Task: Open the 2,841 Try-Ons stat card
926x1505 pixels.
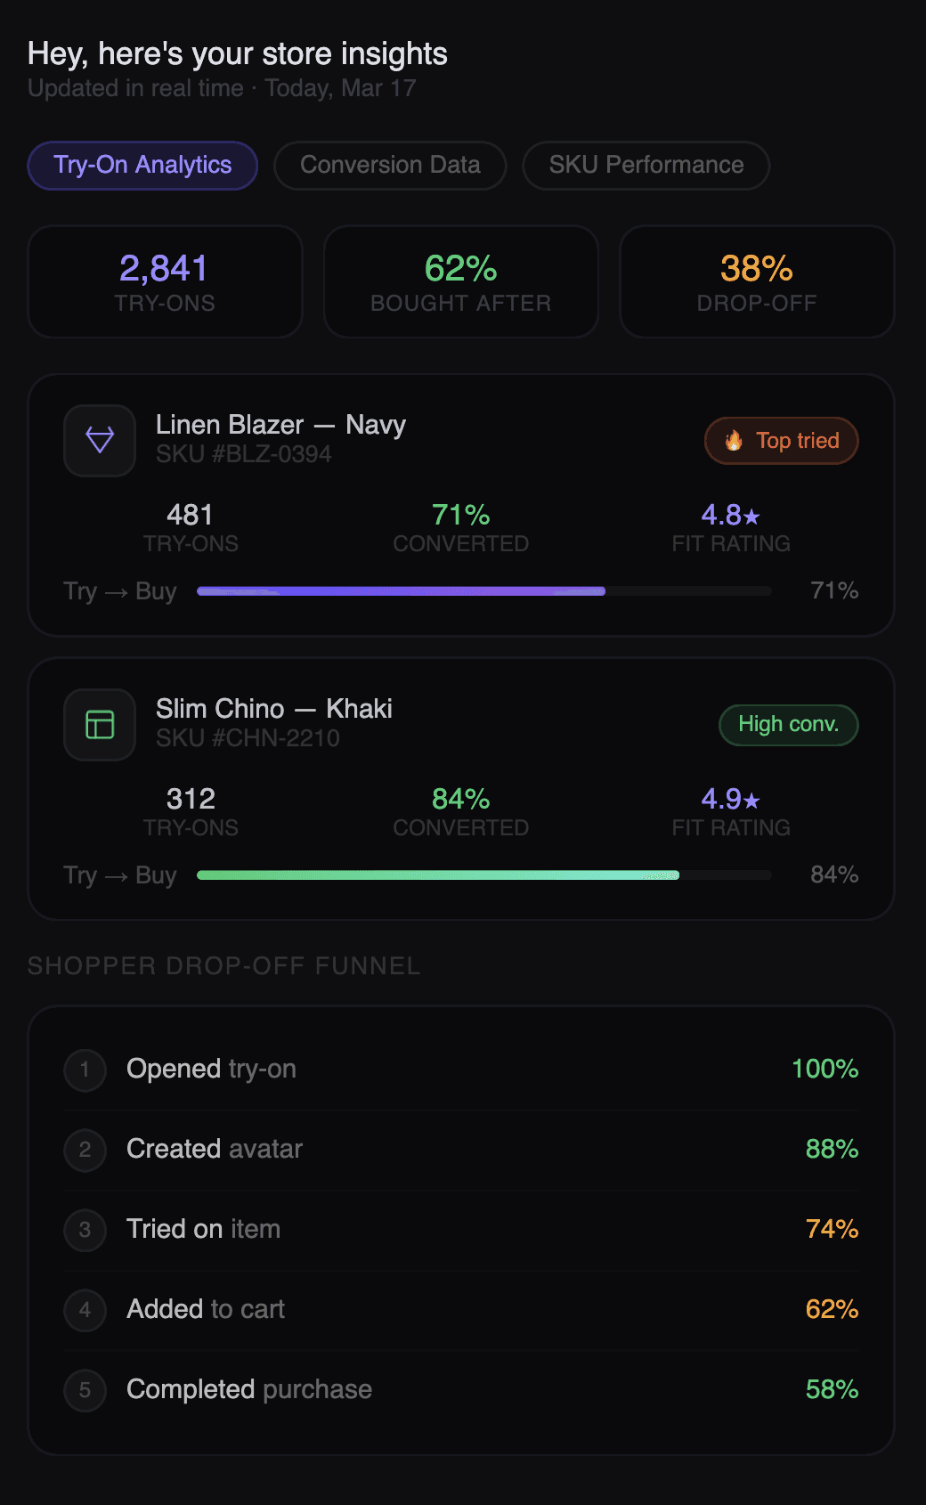Action: tap(165, 281)
